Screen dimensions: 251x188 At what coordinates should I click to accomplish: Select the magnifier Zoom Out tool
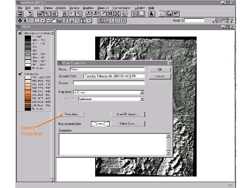click(x=48, y=21)
